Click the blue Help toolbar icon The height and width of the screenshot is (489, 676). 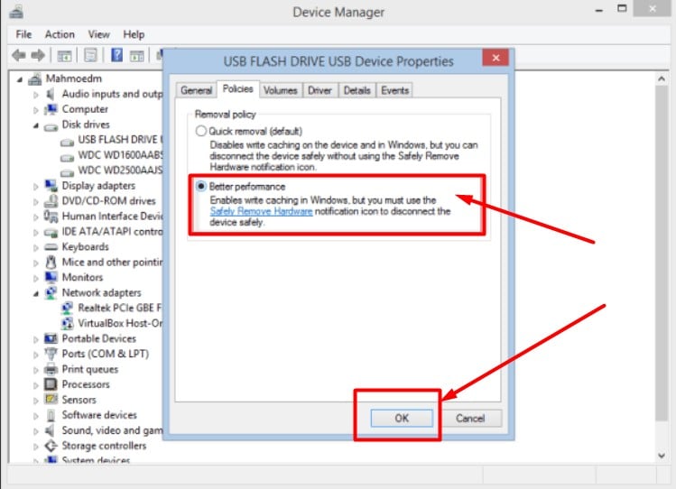pos(116,55)
